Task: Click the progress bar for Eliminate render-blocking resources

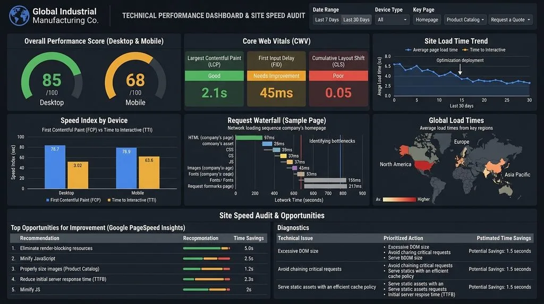Action: [207, 248]
